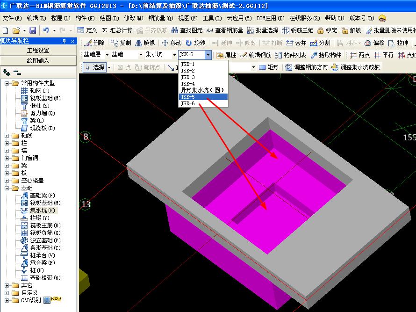Screen dimensions: 416x312
Task: Choose JSK-6 list entry
Action: click(203, 103)
